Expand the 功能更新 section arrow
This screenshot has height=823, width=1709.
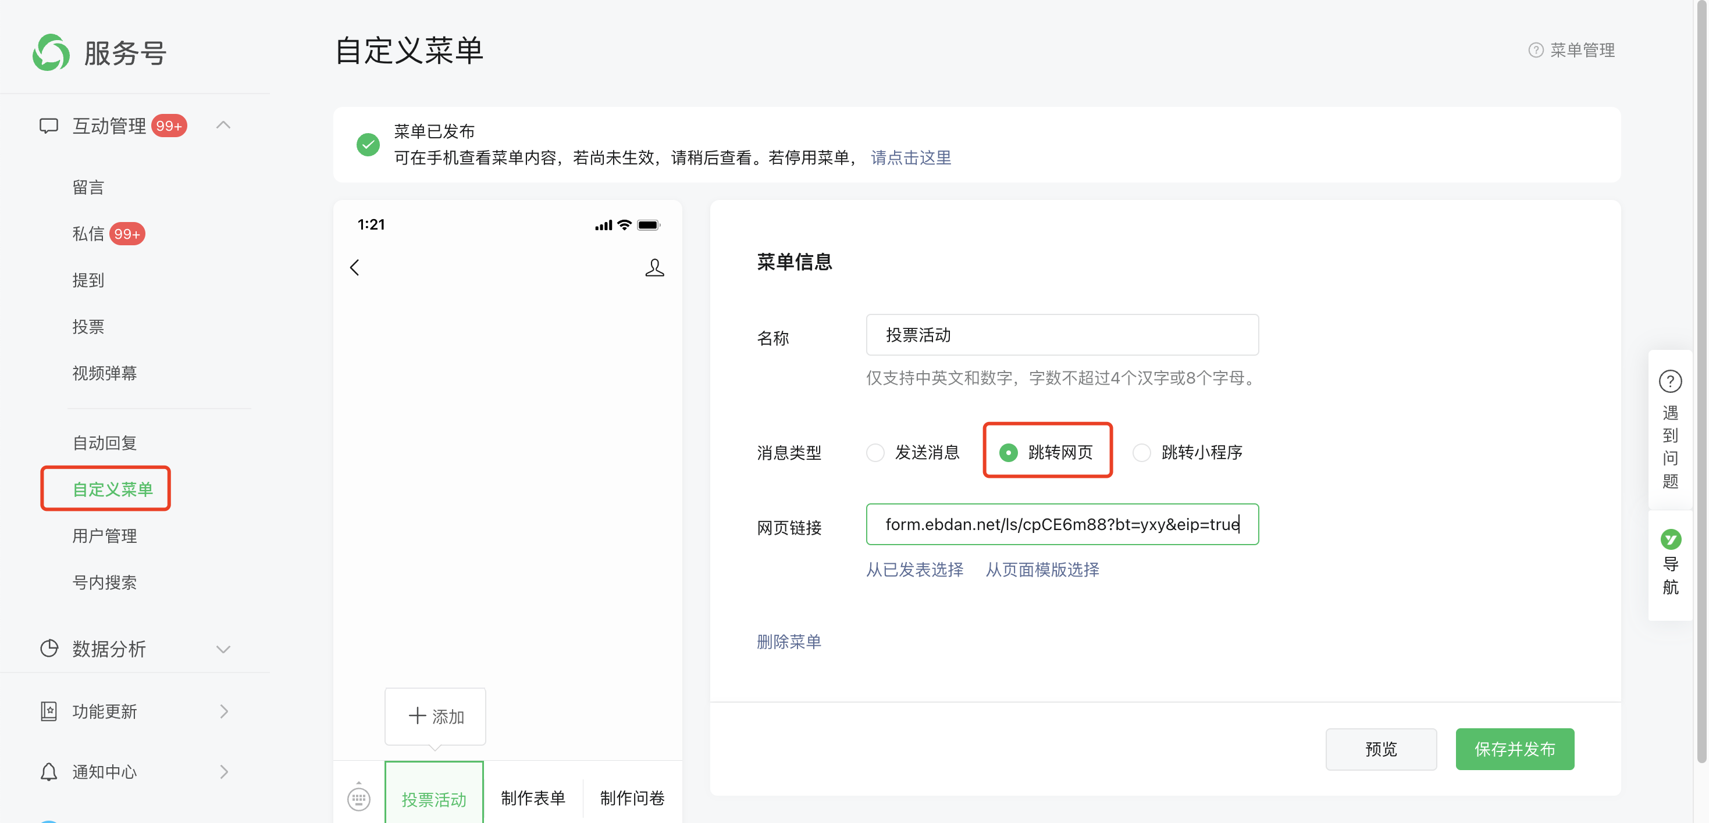coord(223,711)
